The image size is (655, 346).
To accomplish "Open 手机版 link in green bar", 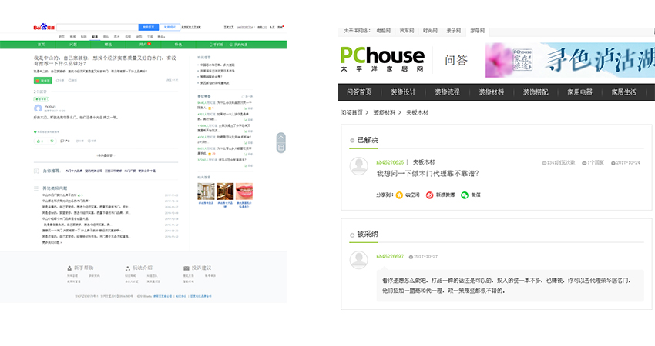I will click(217, 44).
